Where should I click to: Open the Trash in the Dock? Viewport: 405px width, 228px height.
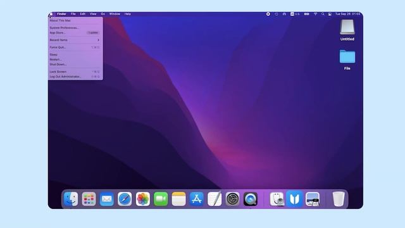click(339, 199)
